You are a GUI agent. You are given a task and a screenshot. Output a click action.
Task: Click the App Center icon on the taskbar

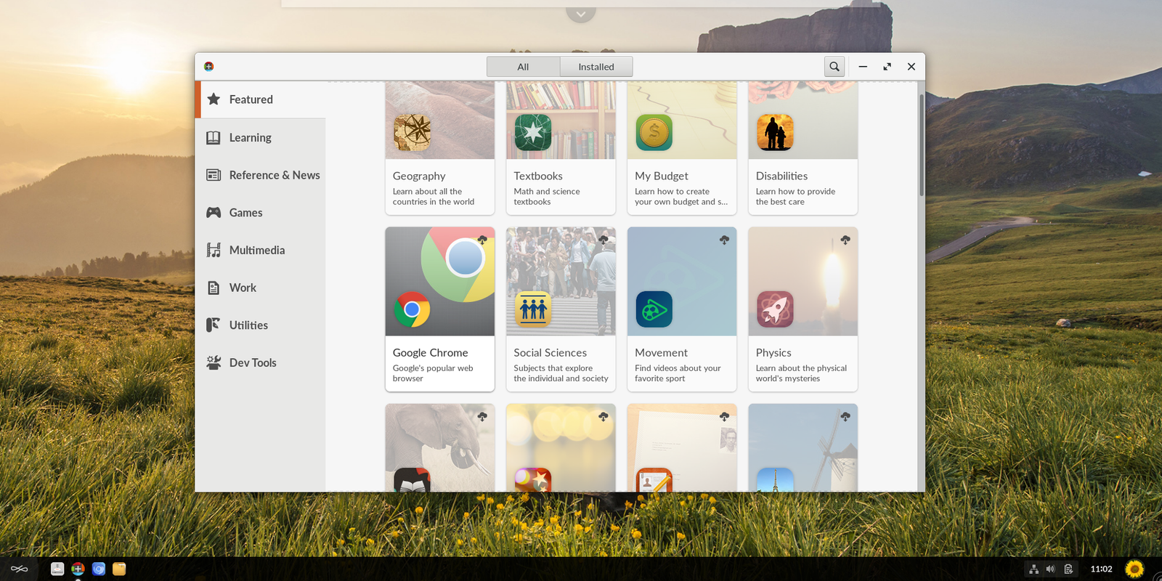78,569
